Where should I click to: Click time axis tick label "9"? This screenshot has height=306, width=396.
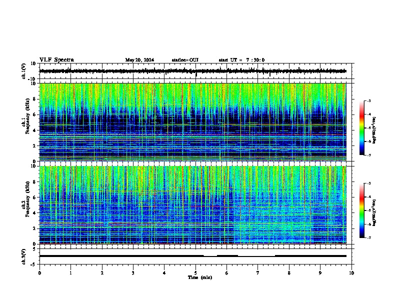pyautogui.click(x=320, y=273)
